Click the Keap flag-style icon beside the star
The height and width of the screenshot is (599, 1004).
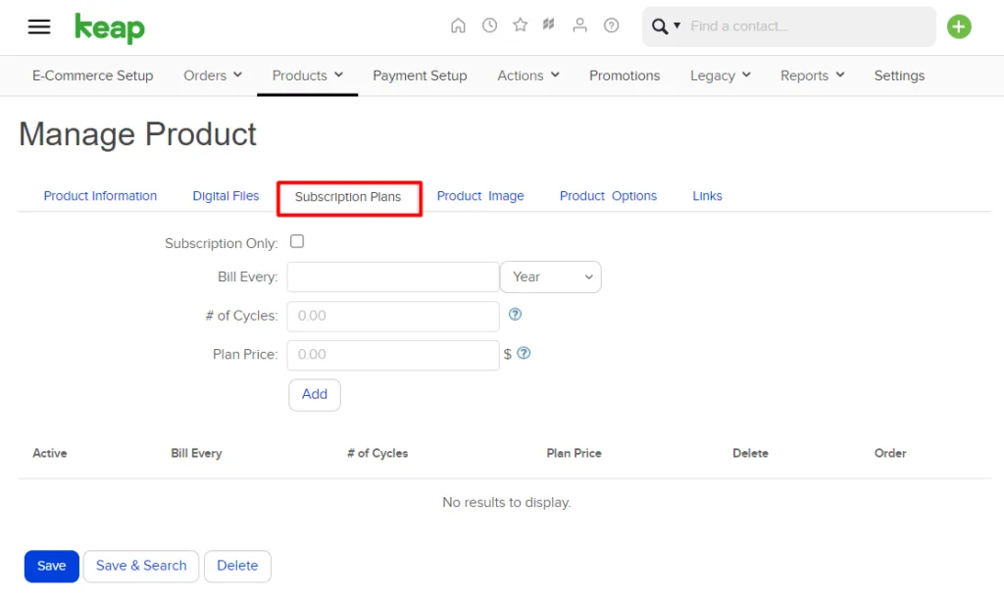[549, 25]
